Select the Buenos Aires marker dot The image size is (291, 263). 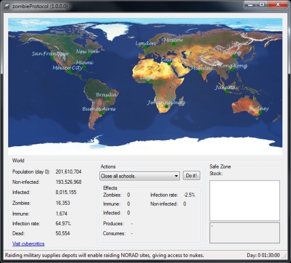pos(101,113)
